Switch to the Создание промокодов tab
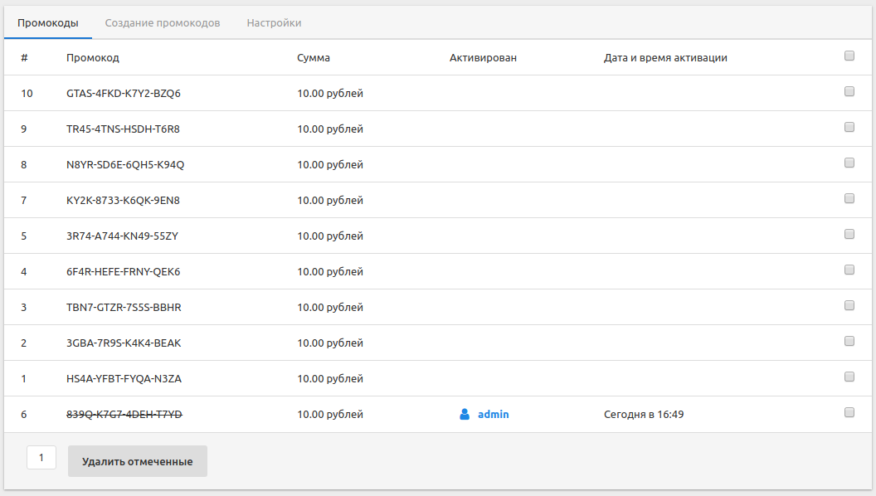 pyautogui.click(x=163, y=23)
